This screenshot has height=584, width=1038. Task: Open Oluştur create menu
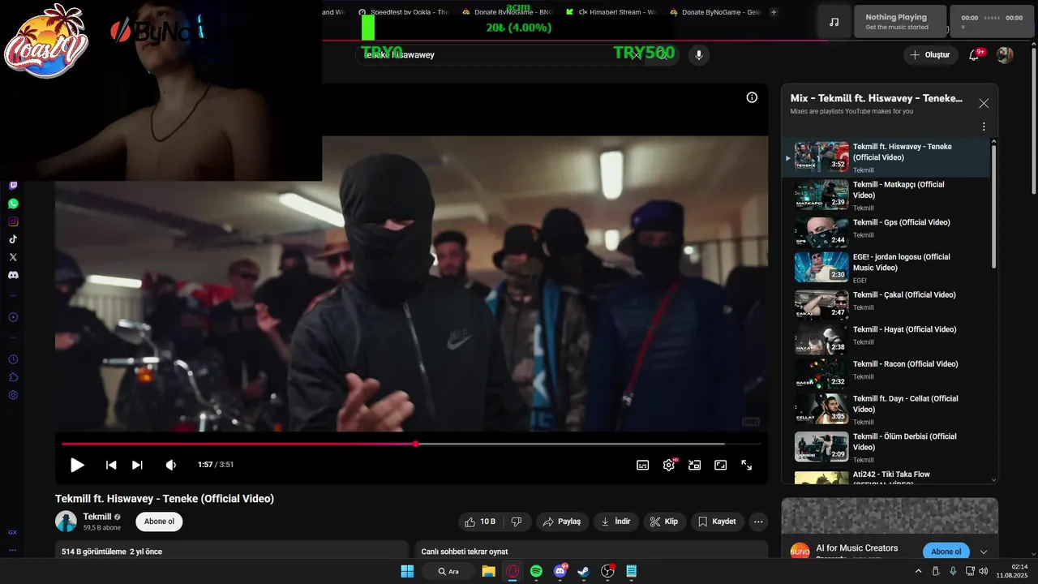[931, 54]
